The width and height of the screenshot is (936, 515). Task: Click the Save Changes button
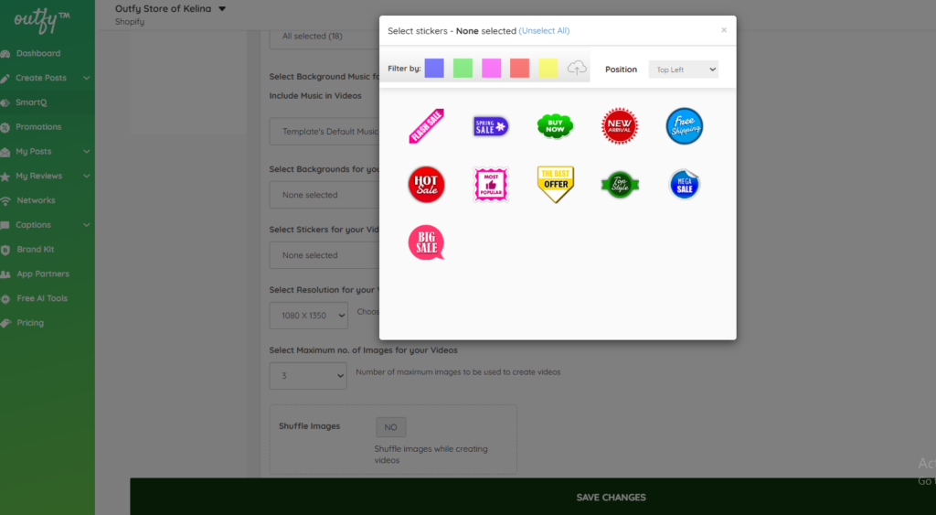tap(611, 498)
